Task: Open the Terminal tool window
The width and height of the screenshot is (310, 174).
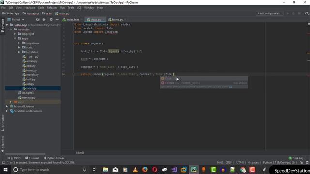Action: click(x=32, y=158)
